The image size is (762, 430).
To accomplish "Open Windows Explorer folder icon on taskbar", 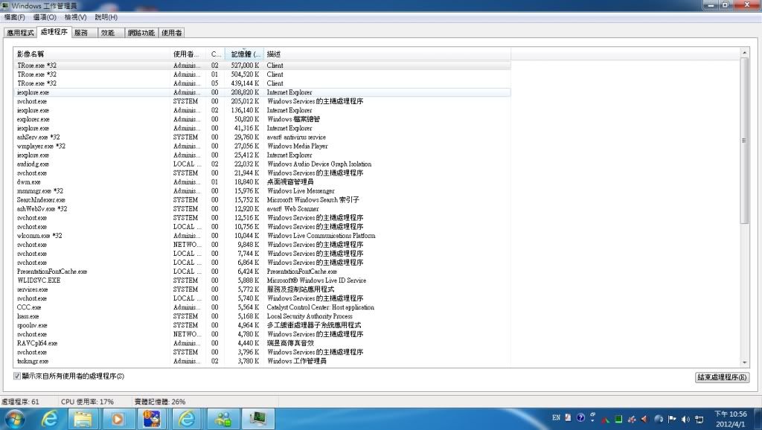I will [83, 418].
